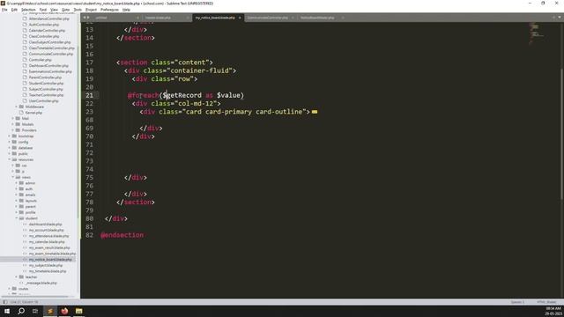Switch to the NoticeBoardModel.php tab
The image size is (564, 317).
(317, 18)
